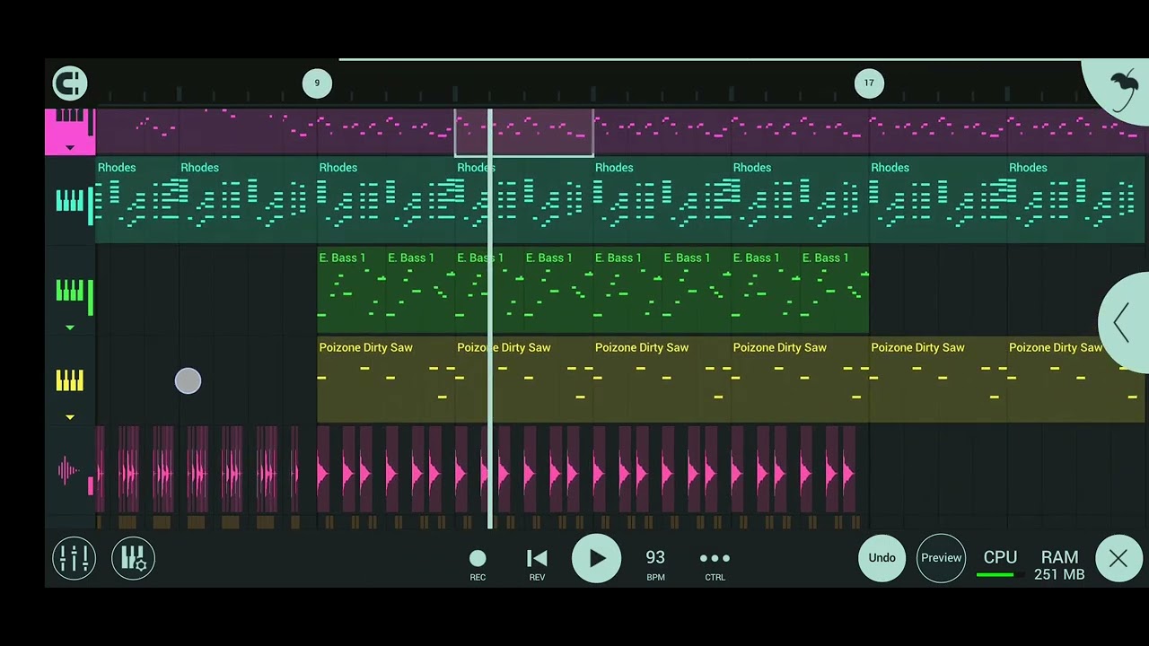Click the green E. Bass track level meter
The image size is (1149, 646).
91,297
